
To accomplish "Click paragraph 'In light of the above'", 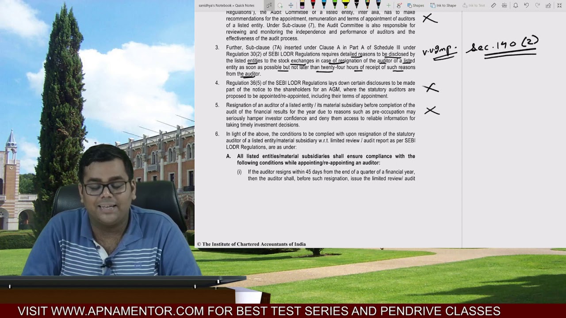I will [320, 140].
